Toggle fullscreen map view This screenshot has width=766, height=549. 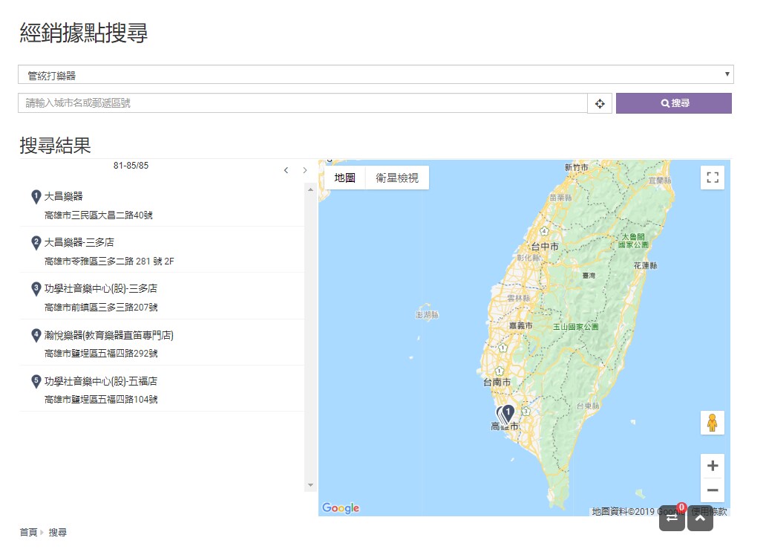click(713, 178)
